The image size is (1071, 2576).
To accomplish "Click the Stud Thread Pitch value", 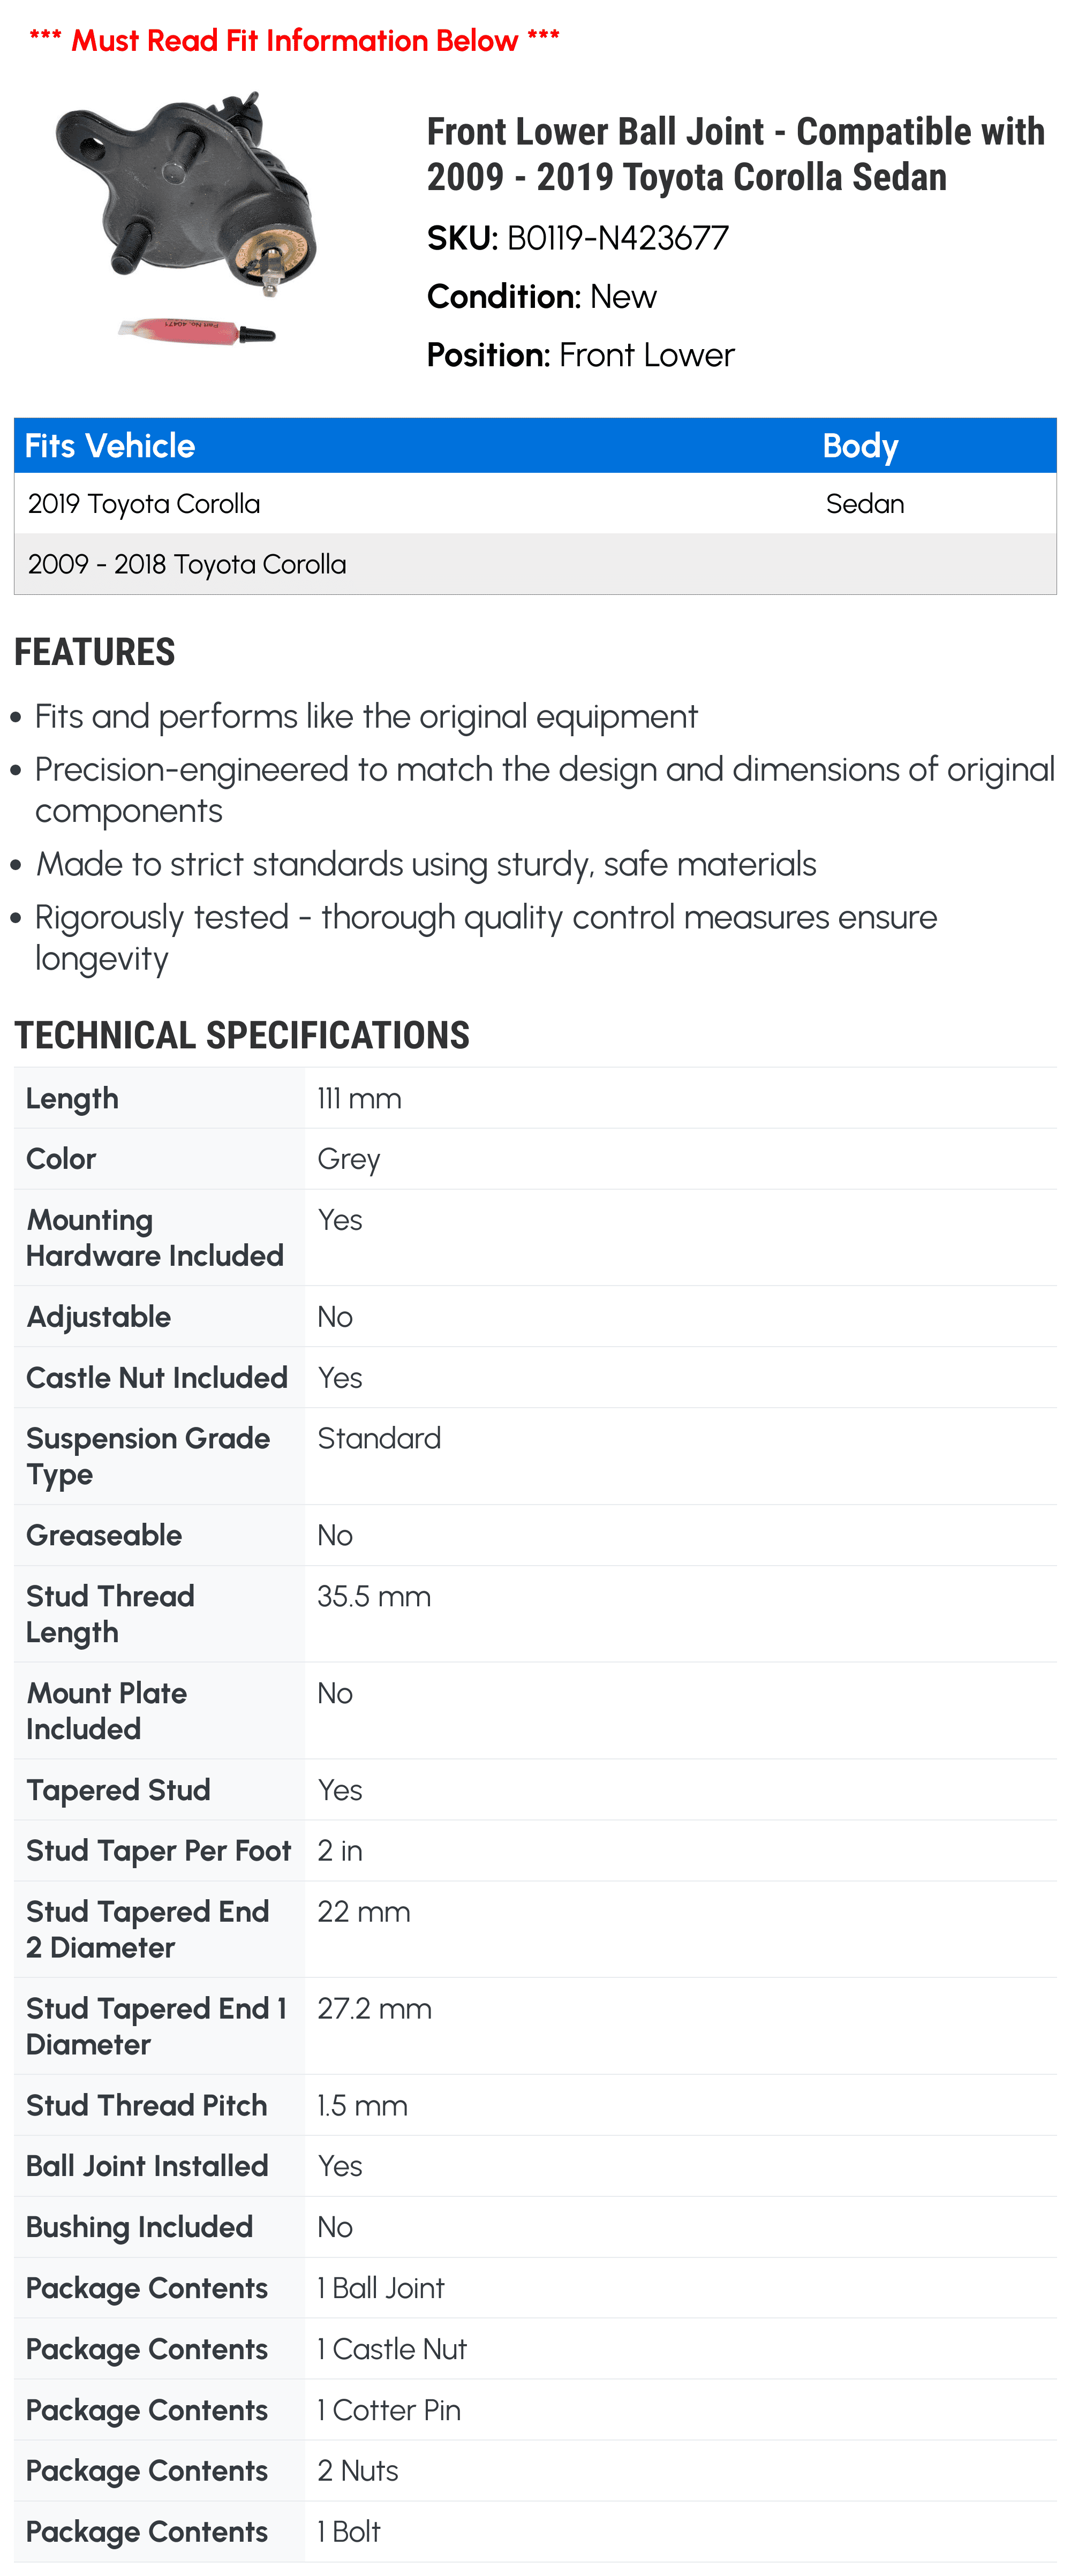I will pos(362,2105).
